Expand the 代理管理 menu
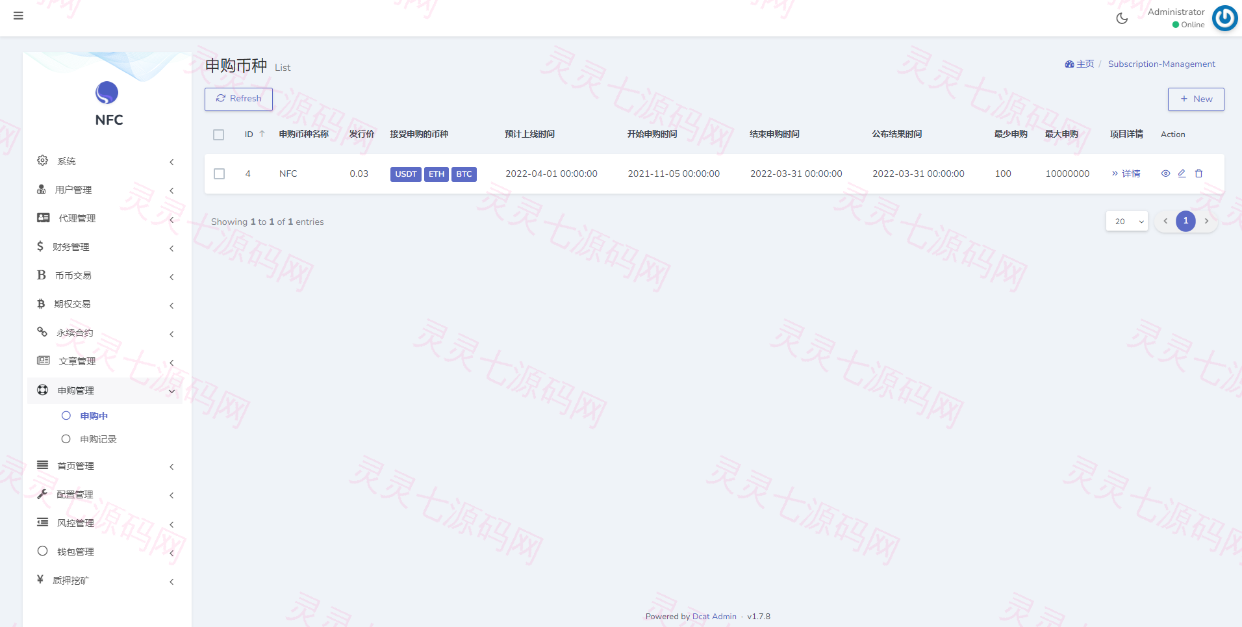This screenshot has width=1242, height=627. 107,218
